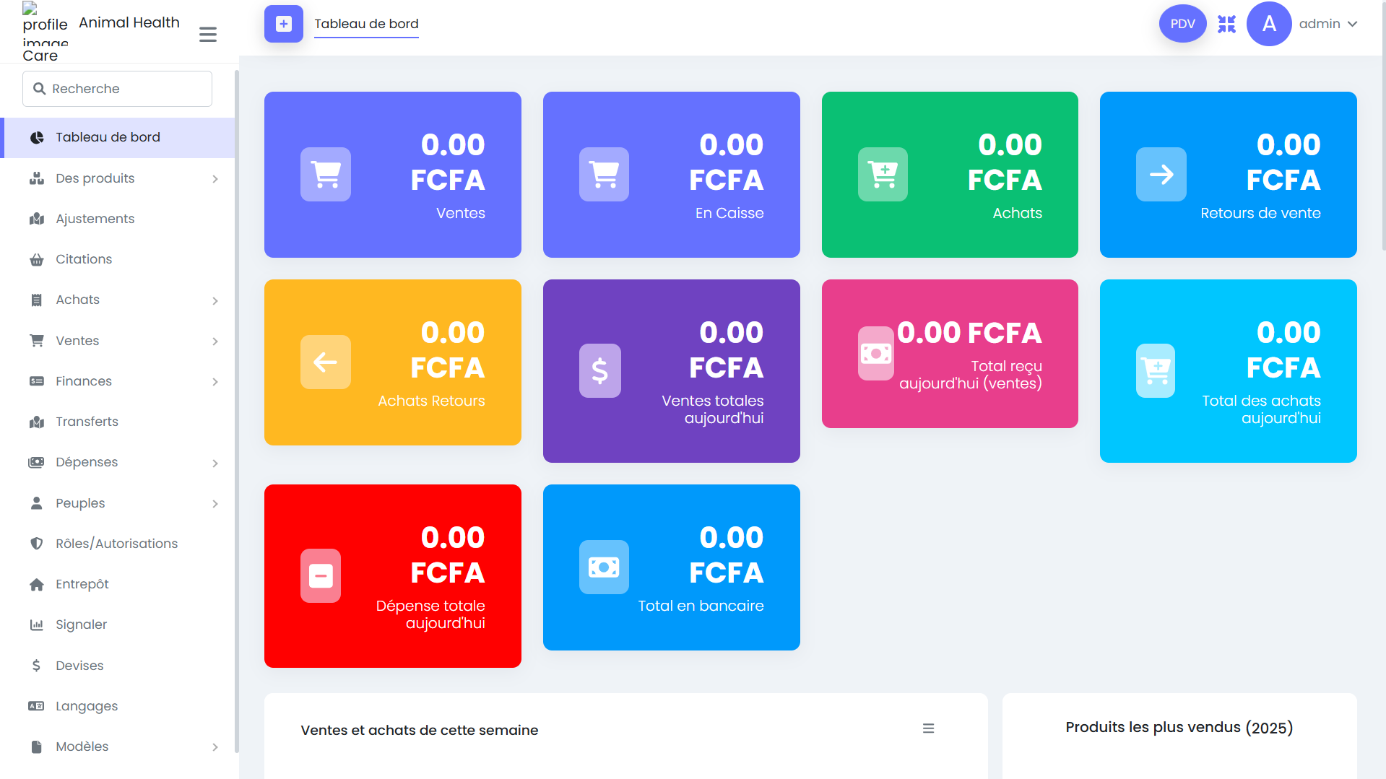Click the Citations quote icon
This screenshot has width=1386, height=779.
pyautogui.click(x=37, y=259)
